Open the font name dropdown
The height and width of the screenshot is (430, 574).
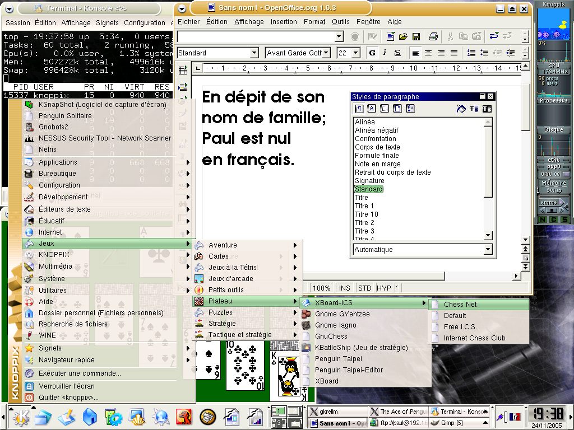click(x=326, y=53)
